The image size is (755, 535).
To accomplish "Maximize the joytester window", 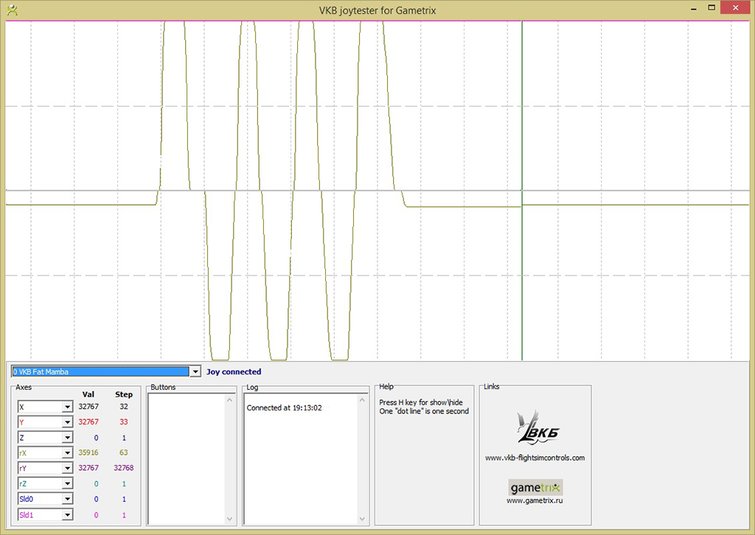I will pos(711,7).
